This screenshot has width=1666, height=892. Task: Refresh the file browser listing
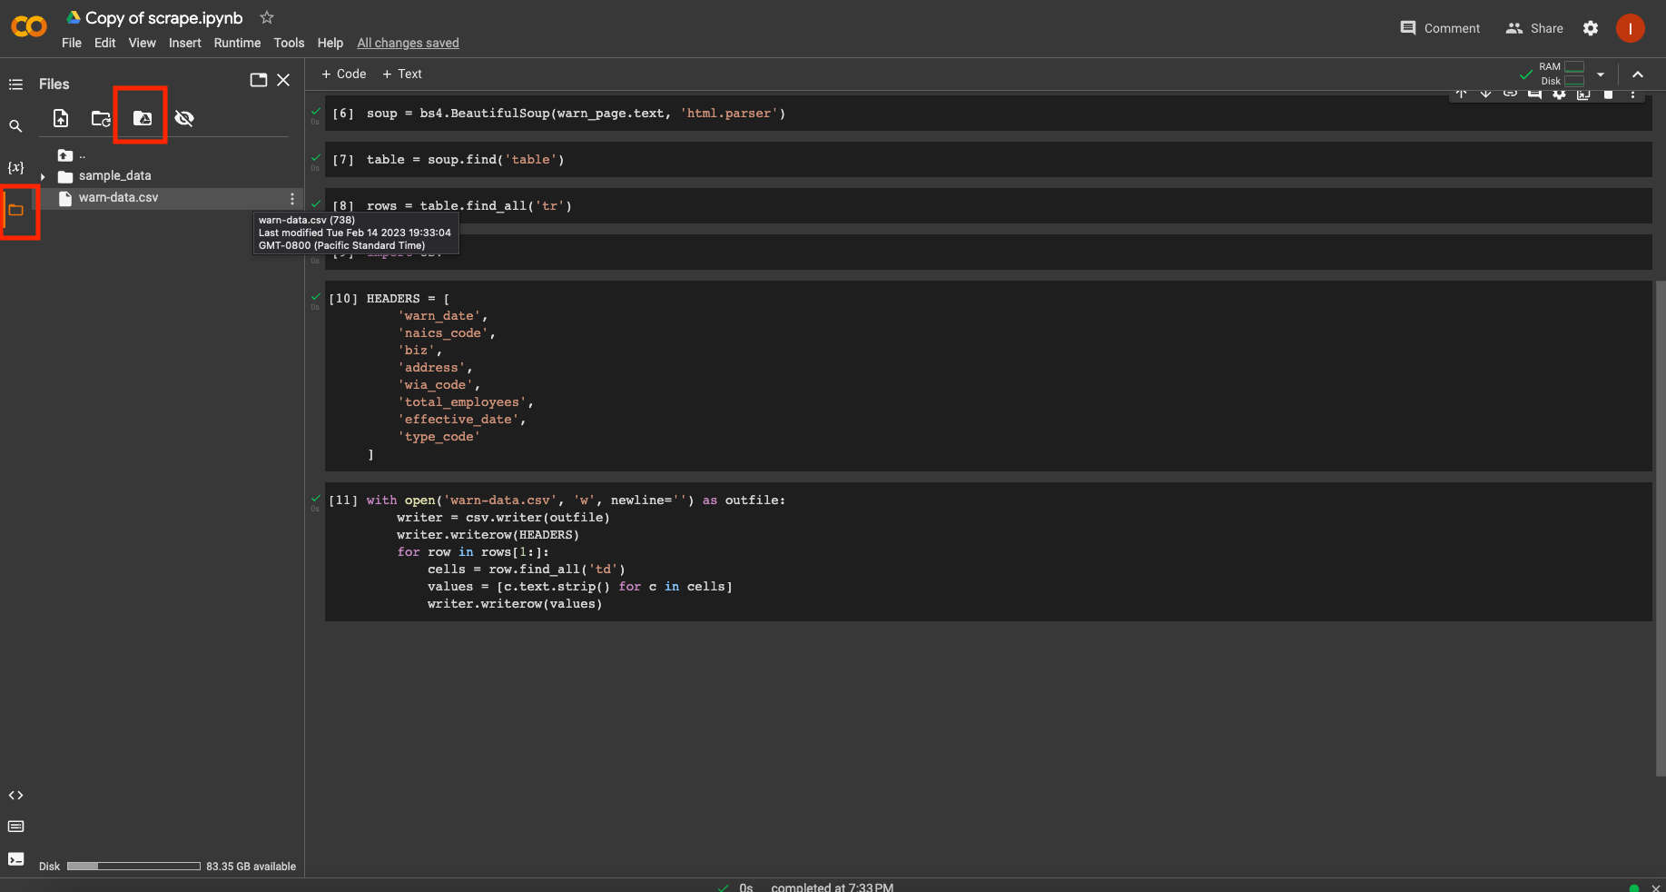[101, 118]
